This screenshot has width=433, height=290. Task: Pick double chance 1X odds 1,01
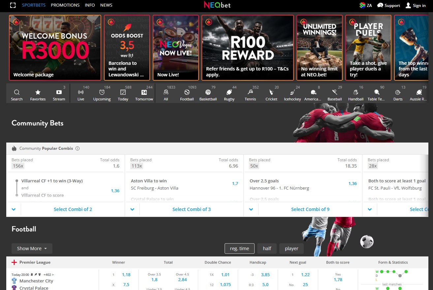click(x=226, y=275)
